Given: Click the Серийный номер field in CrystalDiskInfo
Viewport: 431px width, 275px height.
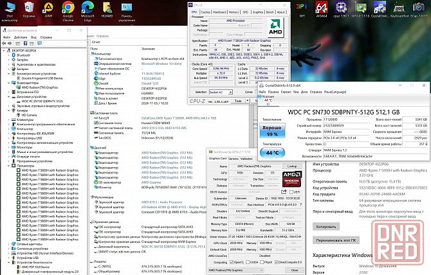Looking at the screenshot, I should point(346,126).
